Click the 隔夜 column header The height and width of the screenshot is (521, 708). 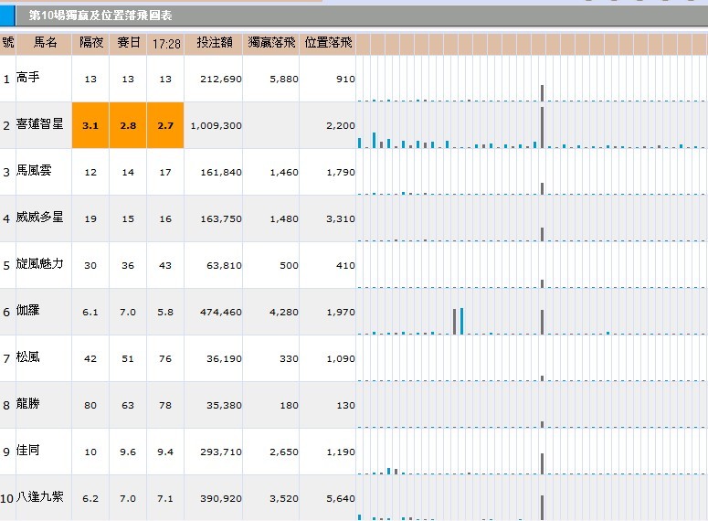(x=90, y=43)
